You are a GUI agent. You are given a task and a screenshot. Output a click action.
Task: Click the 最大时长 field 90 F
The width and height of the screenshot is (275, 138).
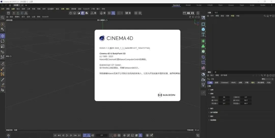click(246, 100)
